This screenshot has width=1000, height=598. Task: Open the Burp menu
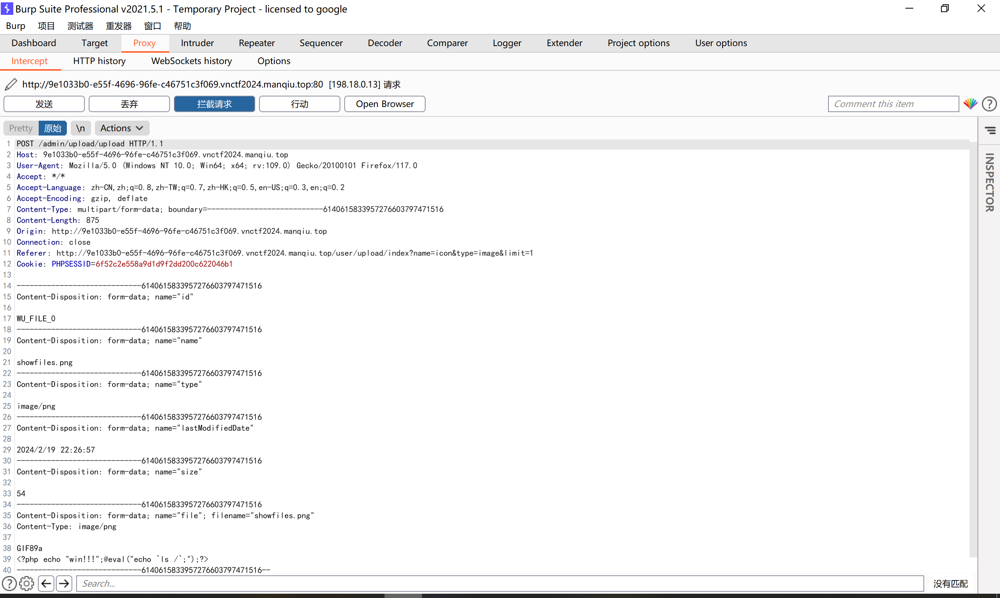(16, 26)
